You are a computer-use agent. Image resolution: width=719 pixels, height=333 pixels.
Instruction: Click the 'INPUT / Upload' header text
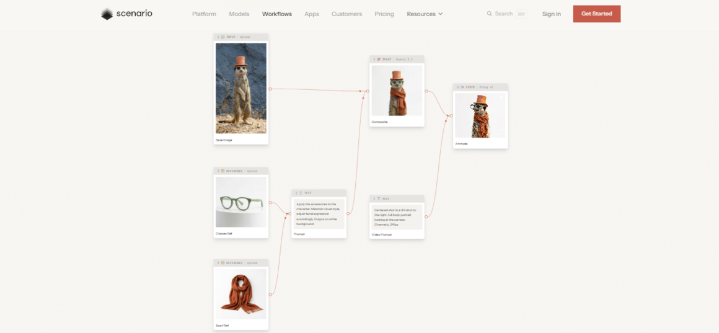tap(238, 37)
